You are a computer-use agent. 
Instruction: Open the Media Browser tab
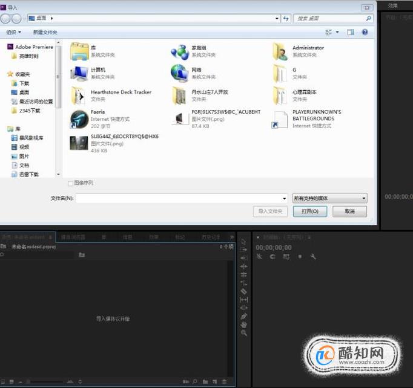point(73,238)
